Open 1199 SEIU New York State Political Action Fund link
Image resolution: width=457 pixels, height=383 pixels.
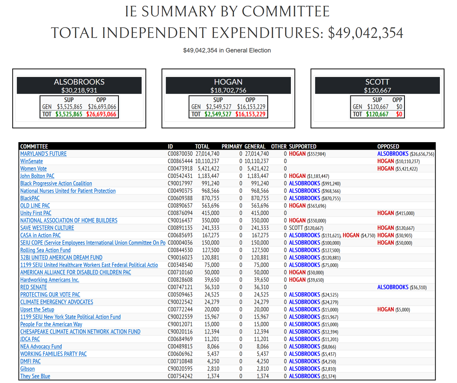(x=70, y=317)
